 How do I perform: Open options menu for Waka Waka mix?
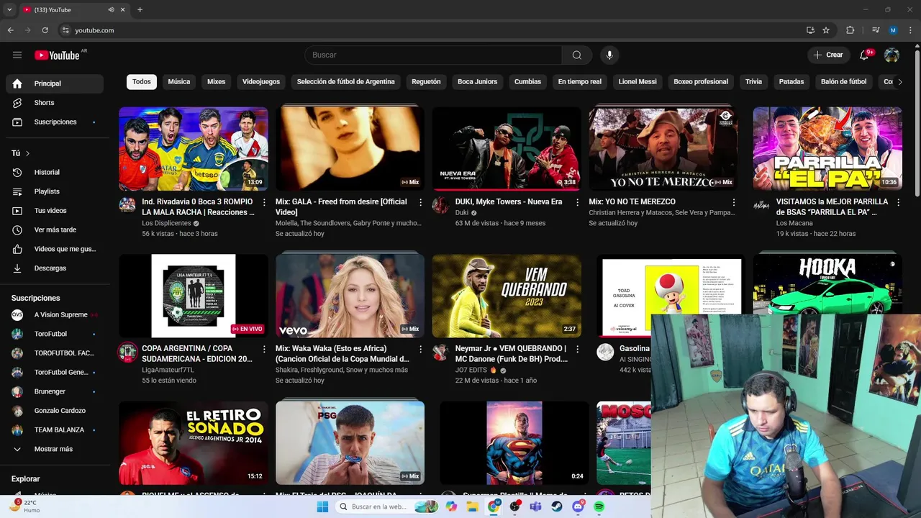coord(421,350)
